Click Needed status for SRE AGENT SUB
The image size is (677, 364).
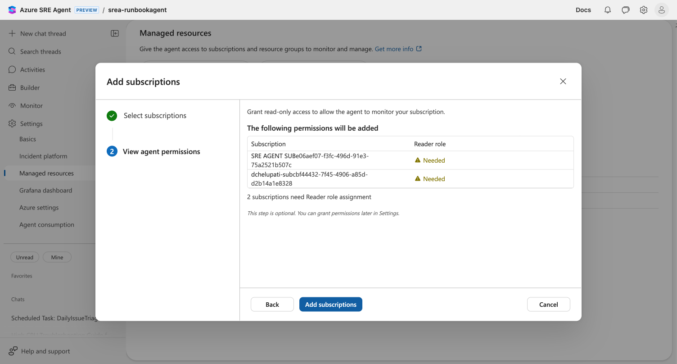pos(434,160)
